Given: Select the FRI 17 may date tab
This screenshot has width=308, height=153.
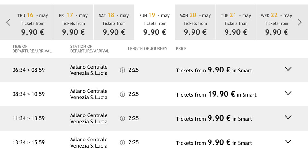Looking at the screenshot, I should click(x=73, y=23).
